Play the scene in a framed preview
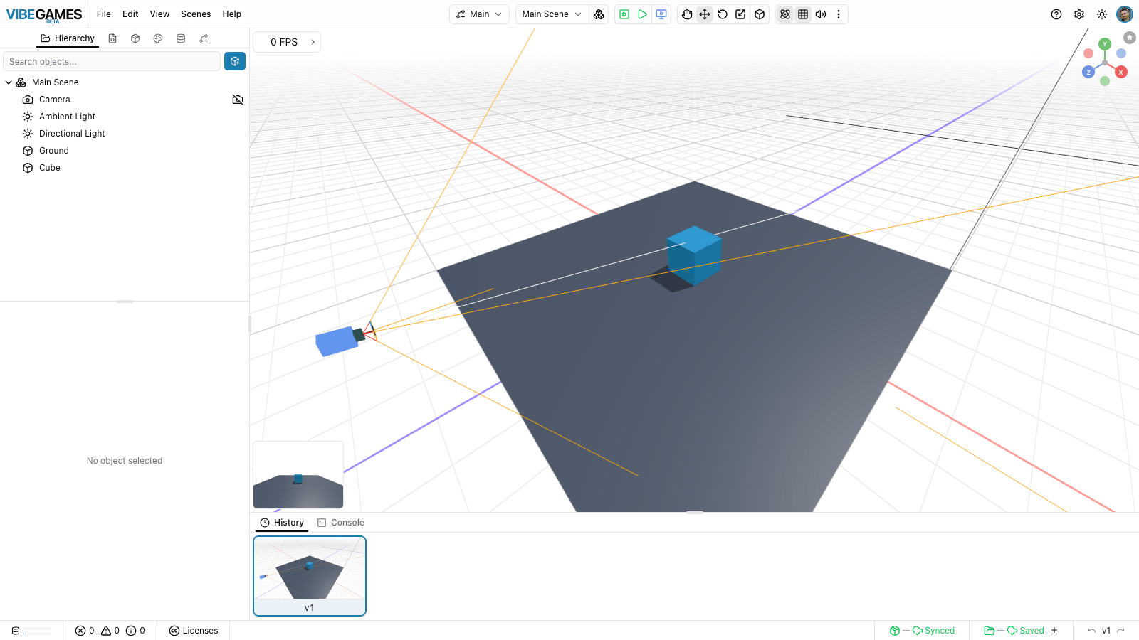 [624, 14]
